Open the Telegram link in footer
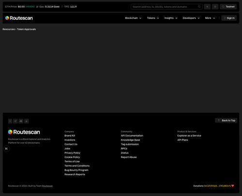 (x=15, y=121)
